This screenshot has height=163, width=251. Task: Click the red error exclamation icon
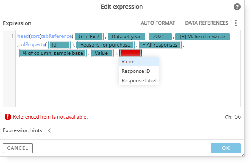point(8,117)
